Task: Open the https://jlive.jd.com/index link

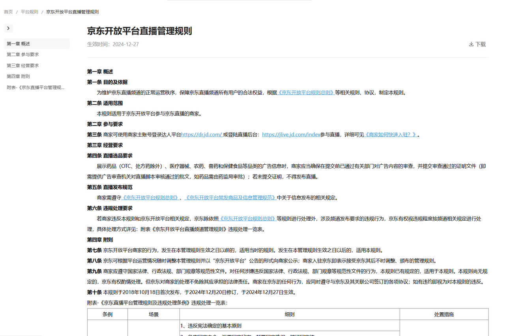Action: pos(291,135)
